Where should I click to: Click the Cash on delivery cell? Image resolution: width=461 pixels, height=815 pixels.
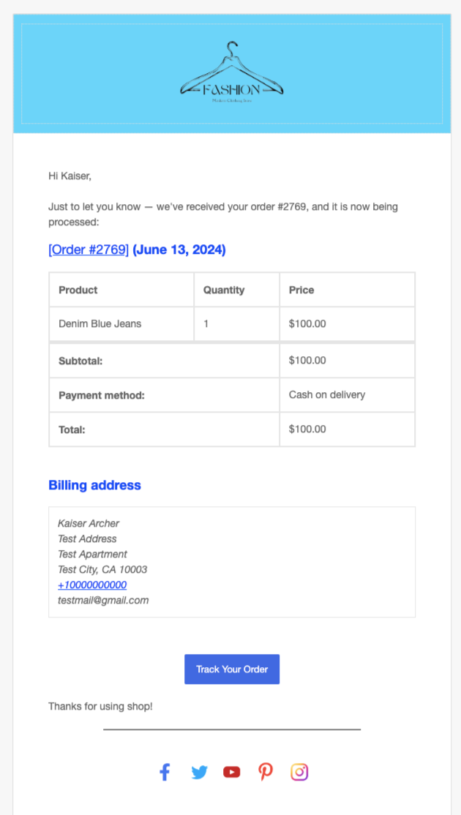pos(327,394)
